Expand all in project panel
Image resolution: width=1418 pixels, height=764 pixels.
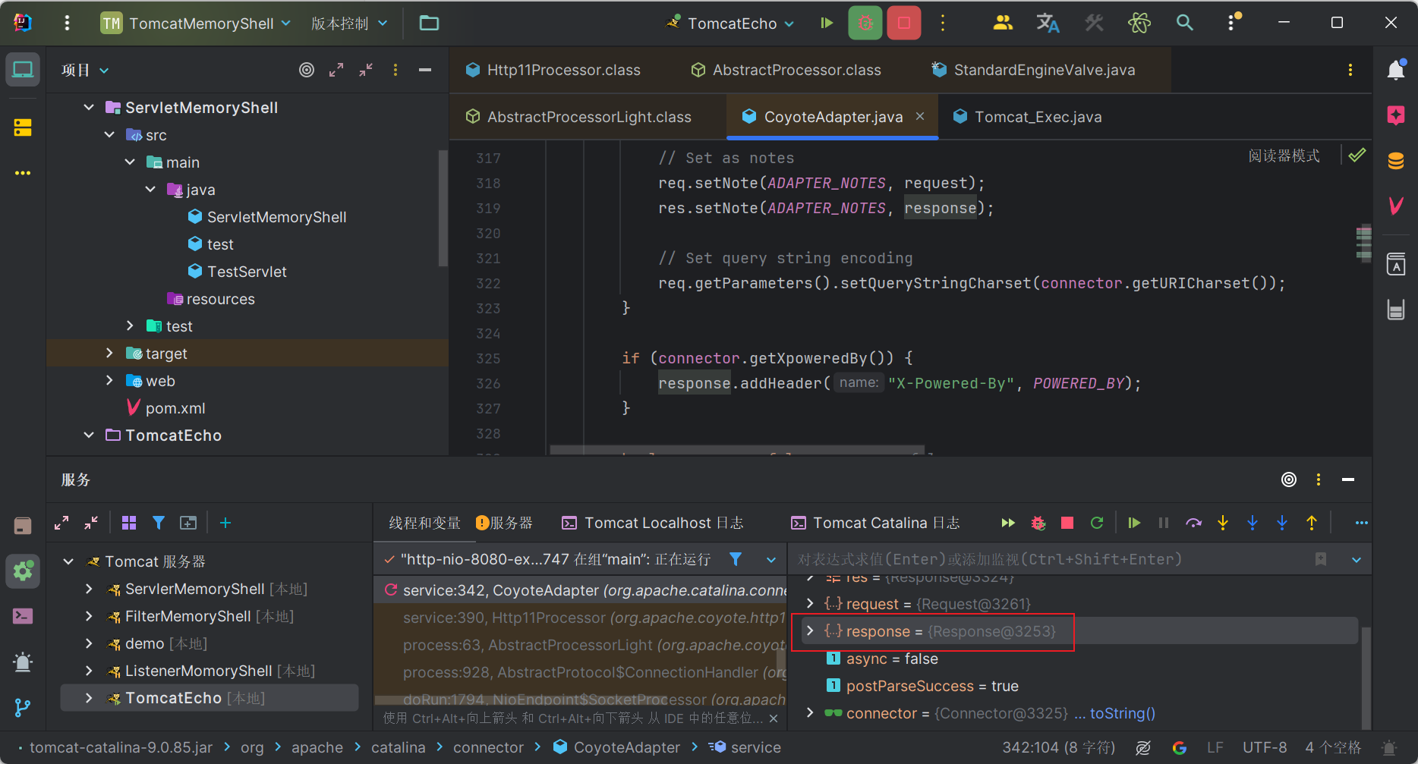[336, 70]
